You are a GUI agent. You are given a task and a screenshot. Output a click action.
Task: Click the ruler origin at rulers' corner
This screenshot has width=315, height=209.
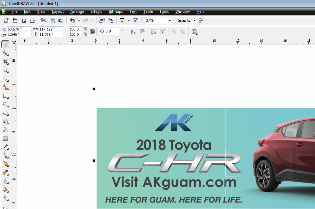tap(14, 42)
